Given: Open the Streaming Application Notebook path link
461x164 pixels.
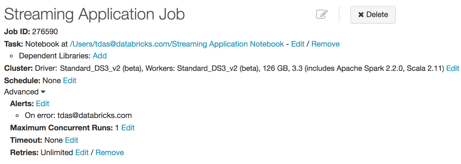Looking at the screenshot, I should click(x=177, y=44).
